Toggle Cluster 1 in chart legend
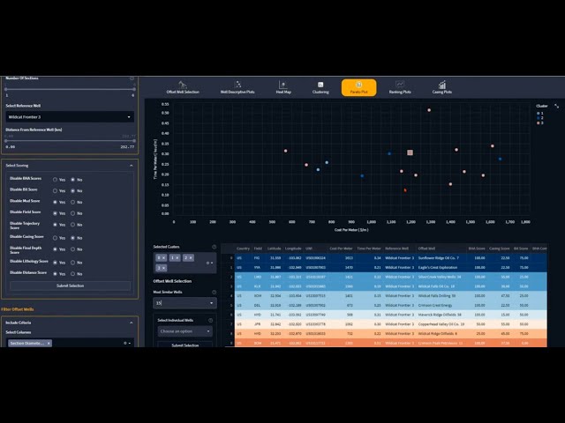Image resolution: width=565 pixels, height=423 pixels. pyautogui.click(x=539, y=114)
